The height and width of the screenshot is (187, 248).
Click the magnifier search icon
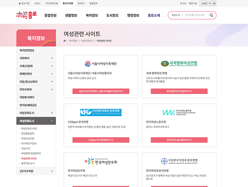click(211, 15)
